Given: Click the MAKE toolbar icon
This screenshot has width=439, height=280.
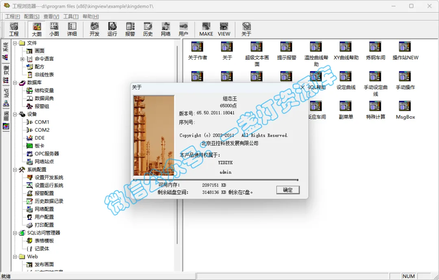Looking at the screenshot, I should (206, 29).
